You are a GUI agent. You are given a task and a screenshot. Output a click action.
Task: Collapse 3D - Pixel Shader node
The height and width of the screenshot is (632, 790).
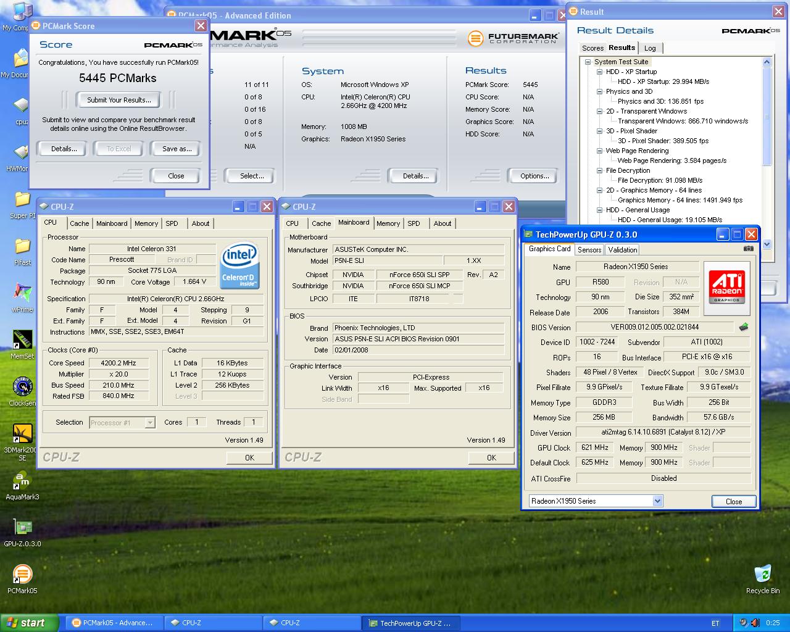pos(600,131)
